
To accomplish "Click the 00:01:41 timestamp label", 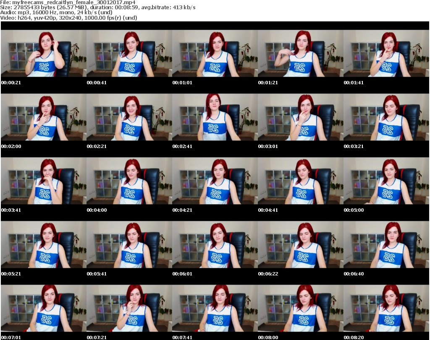I will [354, 83].
